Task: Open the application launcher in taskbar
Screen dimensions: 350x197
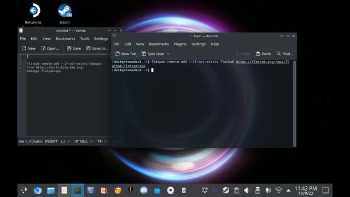Action: [x=24, y=190]
